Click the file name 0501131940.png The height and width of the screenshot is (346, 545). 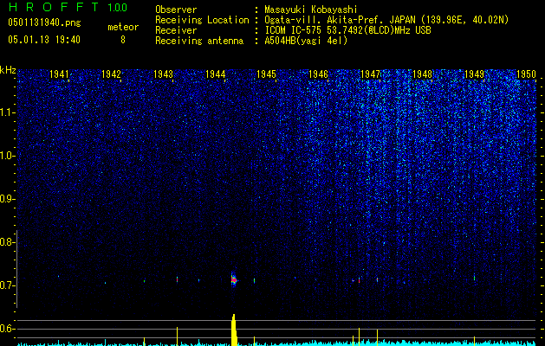(44, 23)
